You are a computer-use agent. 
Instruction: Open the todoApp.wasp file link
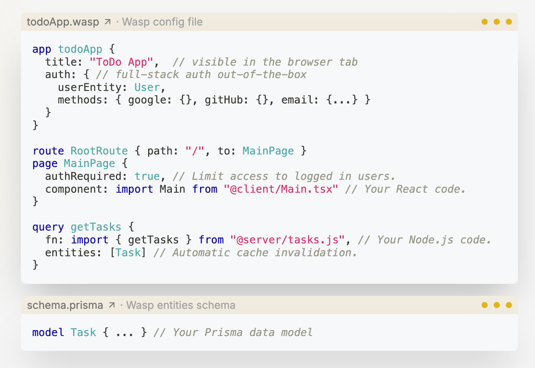(x=63, y=22)
